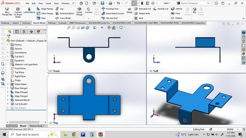
Task: Click Convert to Sheet Metal tool
Action: [18, 12]
